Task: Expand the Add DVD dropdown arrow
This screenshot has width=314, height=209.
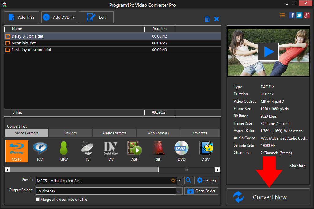Action: click(73, 17)
